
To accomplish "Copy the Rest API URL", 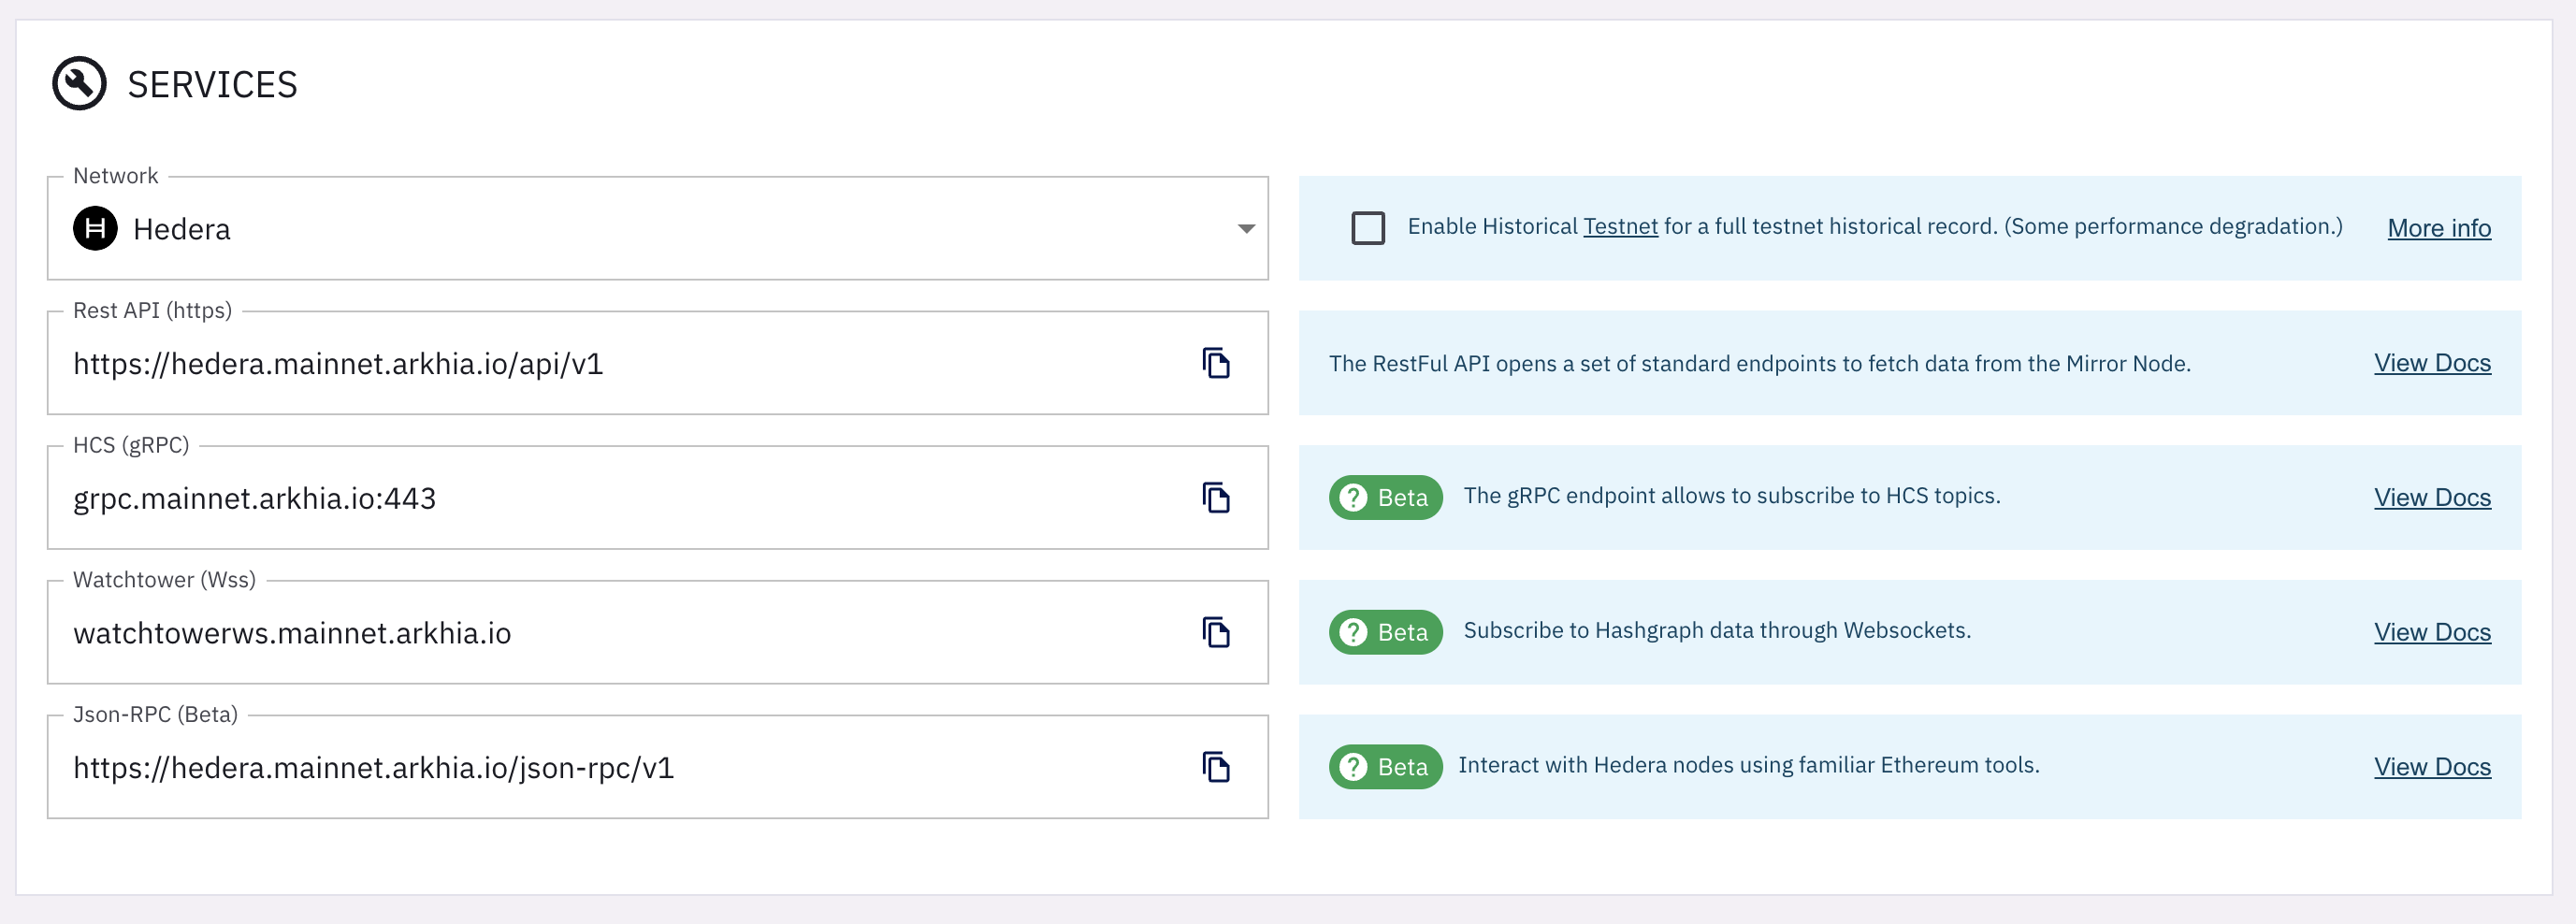I will (x=1215, y=363).
